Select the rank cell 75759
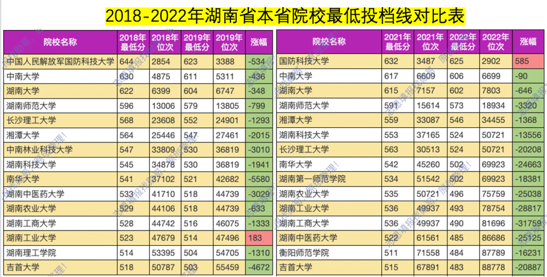The image size is (547, 277). pos(496,194)
